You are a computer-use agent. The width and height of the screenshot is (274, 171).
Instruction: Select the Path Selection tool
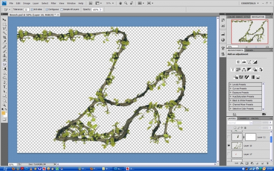click(5, 92)
